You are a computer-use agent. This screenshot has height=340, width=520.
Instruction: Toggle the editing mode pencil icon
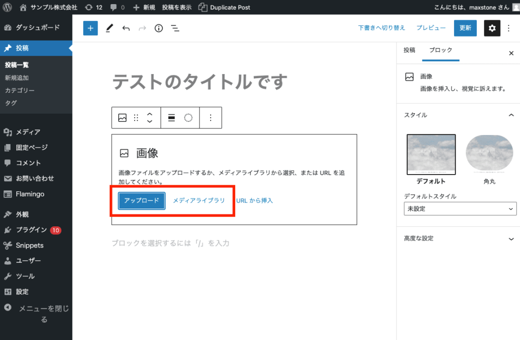109,28
